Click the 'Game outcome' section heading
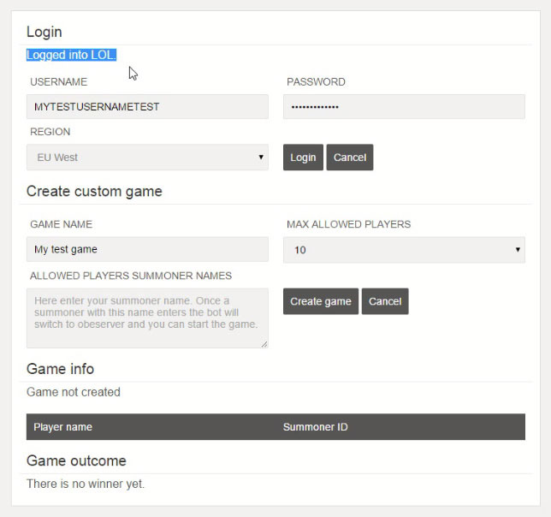 [x=76, y=461]
